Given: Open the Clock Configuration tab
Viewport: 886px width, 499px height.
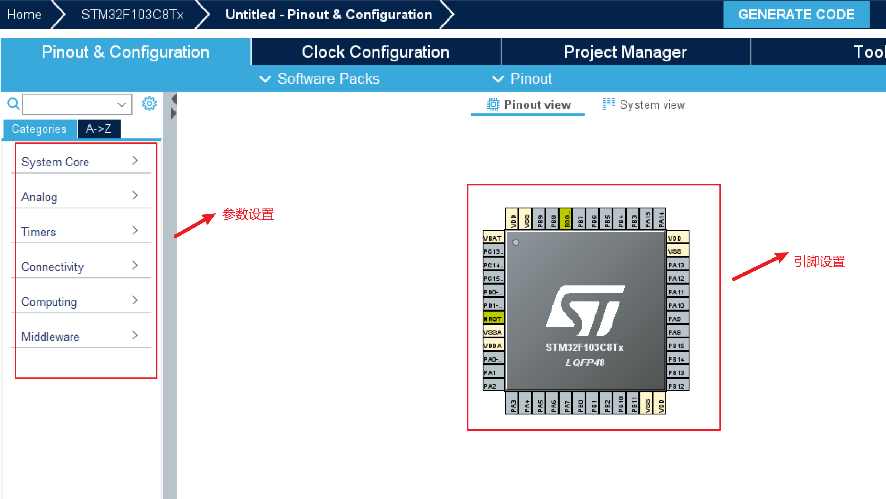Looking at the screenshot, I should (375, 52).
